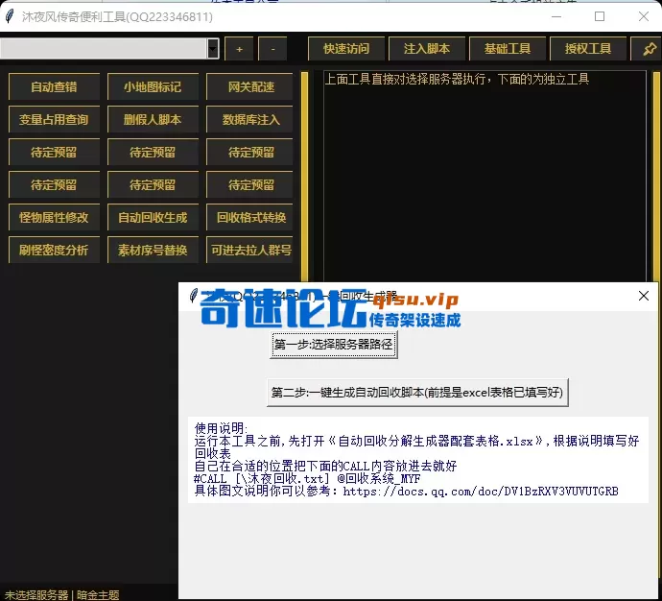Open 数据库注入 tool
The width and height of the screenshot is (662, 601).
point(251,119)
